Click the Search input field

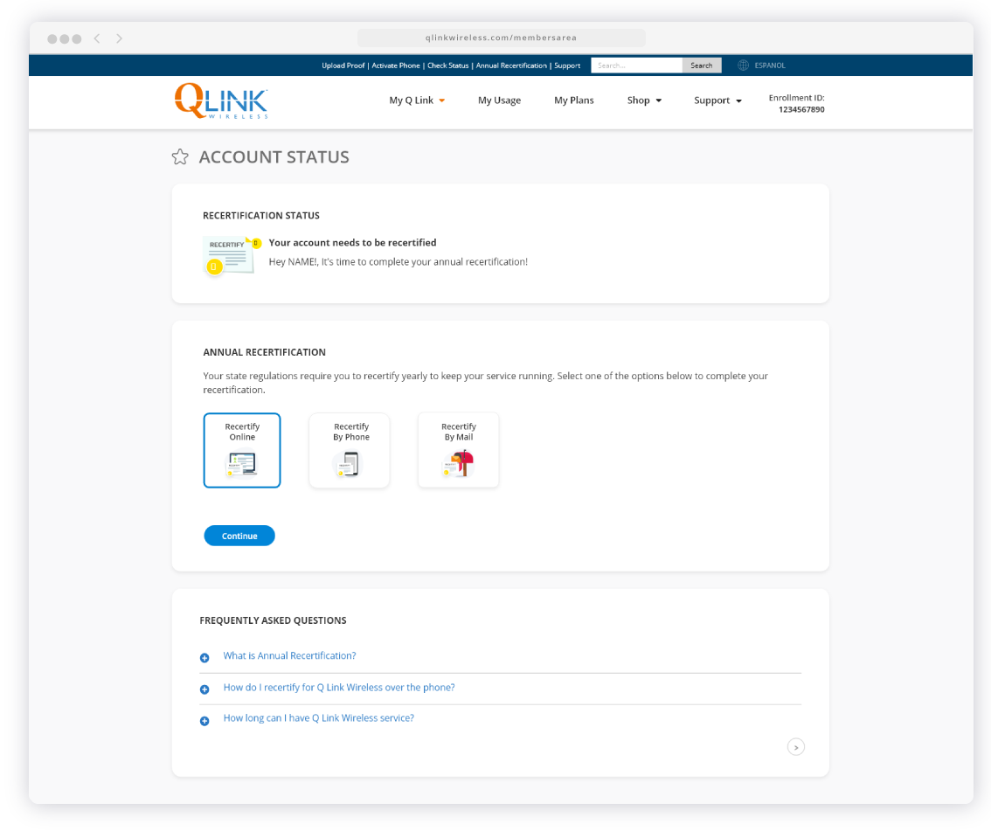tap(636, 66)
